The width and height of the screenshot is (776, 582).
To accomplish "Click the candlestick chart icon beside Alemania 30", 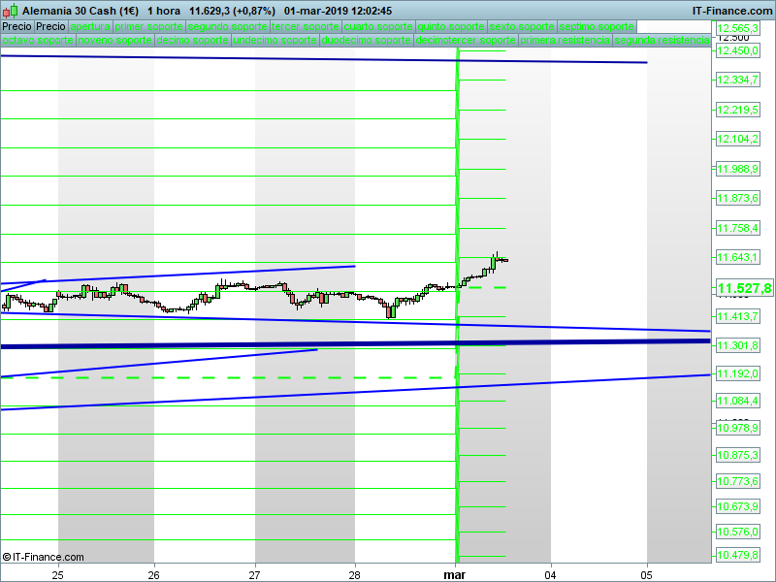I will 11,10.
